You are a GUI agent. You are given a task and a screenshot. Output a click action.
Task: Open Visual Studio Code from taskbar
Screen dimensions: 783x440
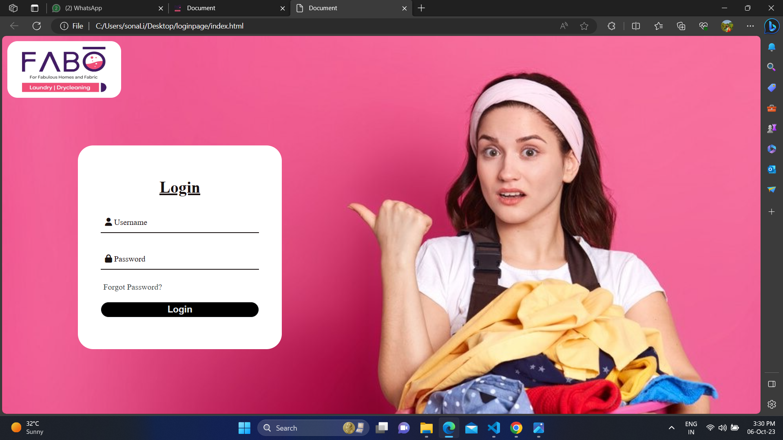pos(493,428)
